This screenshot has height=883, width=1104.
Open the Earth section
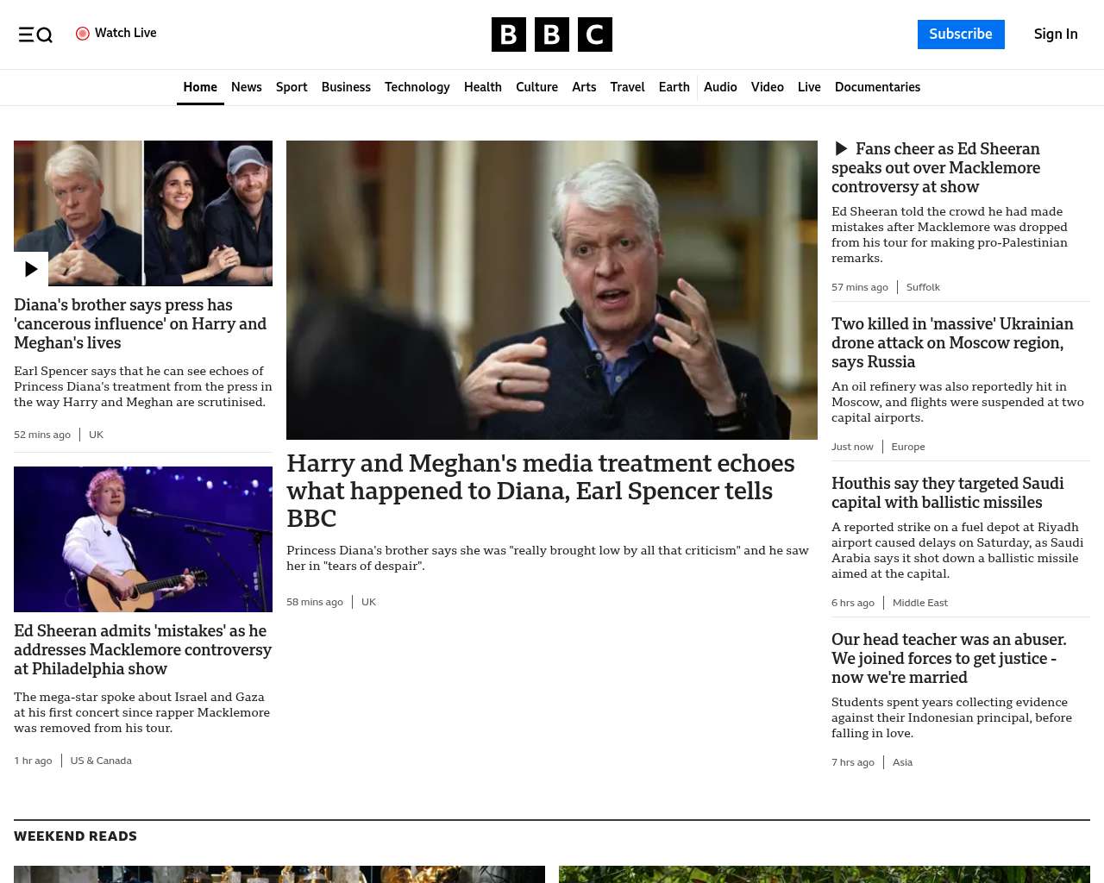coord(674,87)
